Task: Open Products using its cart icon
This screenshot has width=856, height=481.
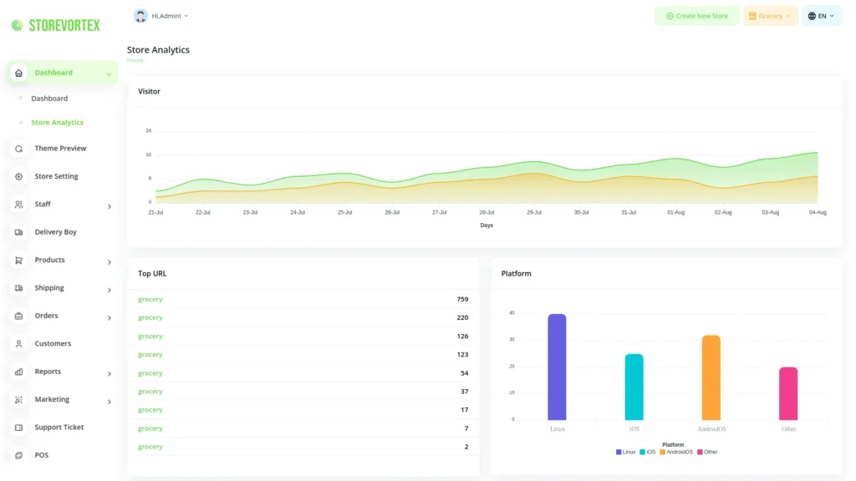Action: (18, 260)
